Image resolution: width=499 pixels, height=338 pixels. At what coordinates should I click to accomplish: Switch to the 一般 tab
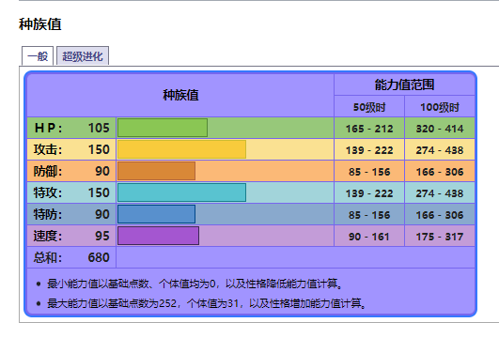[x=38, y=56]
